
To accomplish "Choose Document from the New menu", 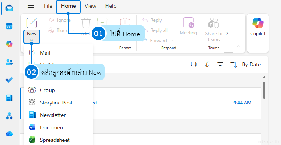I will tap(58, 127).
